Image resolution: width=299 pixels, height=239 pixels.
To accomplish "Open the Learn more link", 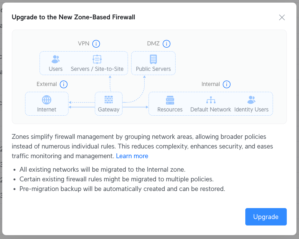I will (132, 156).
